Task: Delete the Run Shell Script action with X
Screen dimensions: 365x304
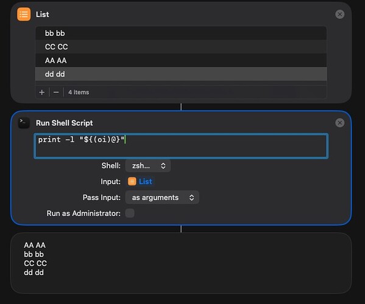Action: [340, 123]
